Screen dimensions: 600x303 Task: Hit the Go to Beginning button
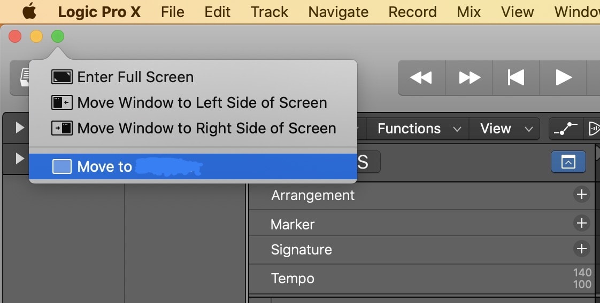pos(516,78)
